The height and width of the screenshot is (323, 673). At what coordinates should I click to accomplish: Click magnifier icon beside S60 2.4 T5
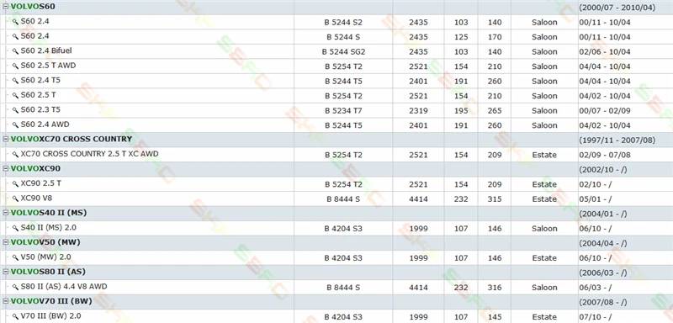coord(15,81)
